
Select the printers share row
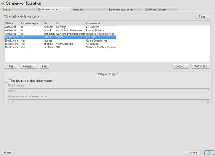(61, 27)
